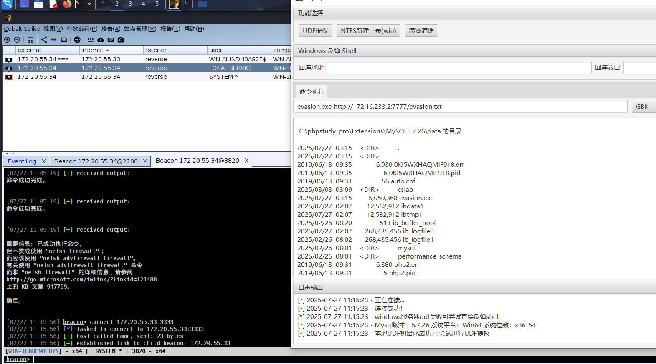Select beacon icon of WIN-AIHNDH3AS2F$ row

point(9,60)
